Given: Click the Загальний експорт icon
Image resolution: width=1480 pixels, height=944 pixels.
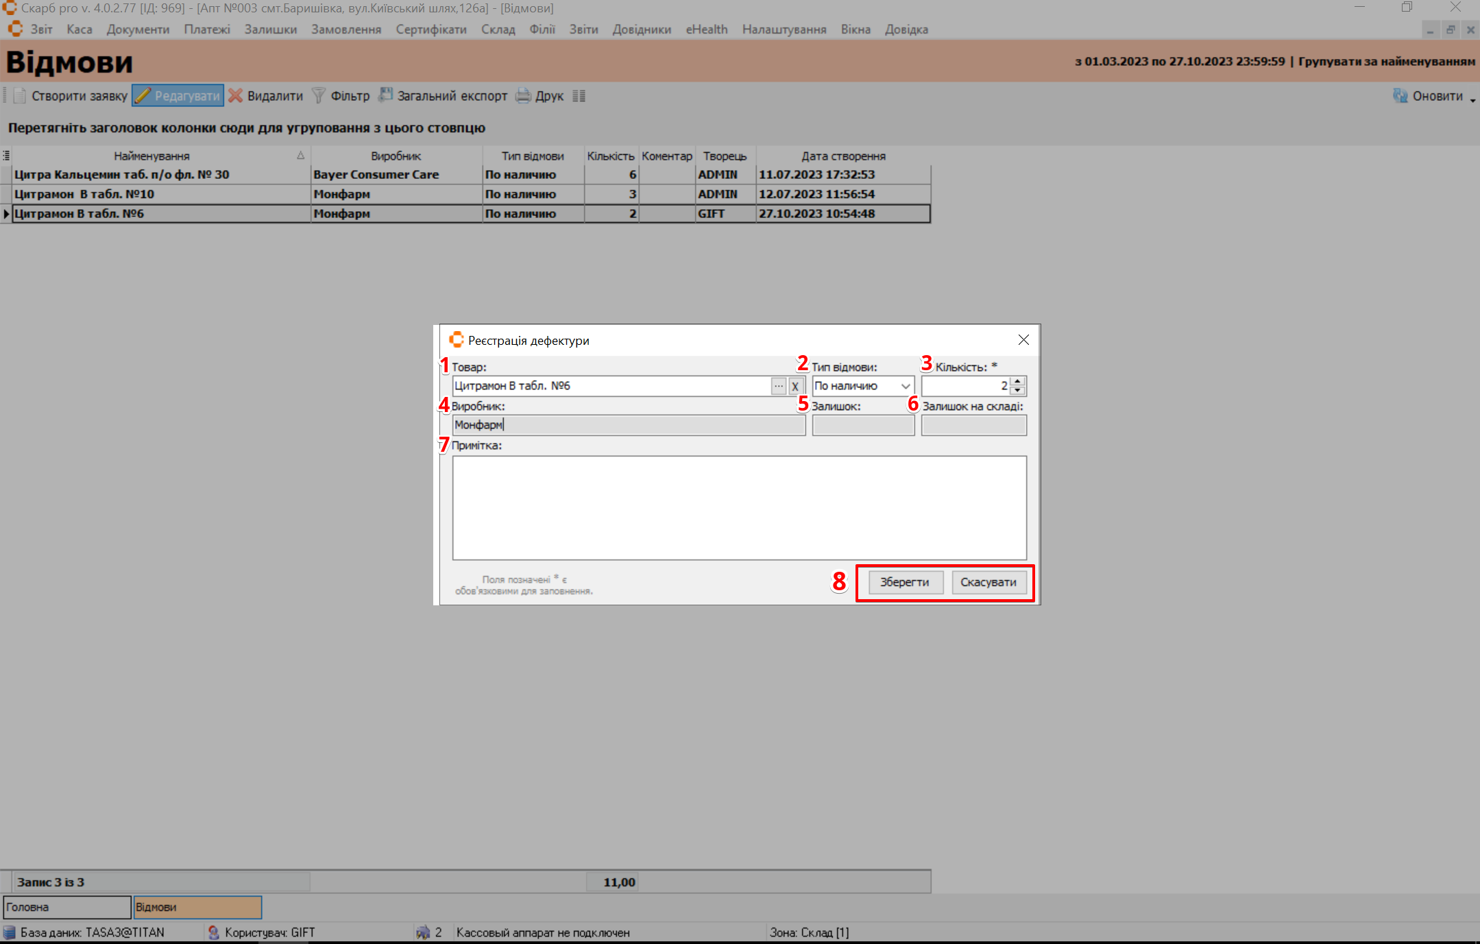Looking at the screenshot, I should click(x=386, y=95).
